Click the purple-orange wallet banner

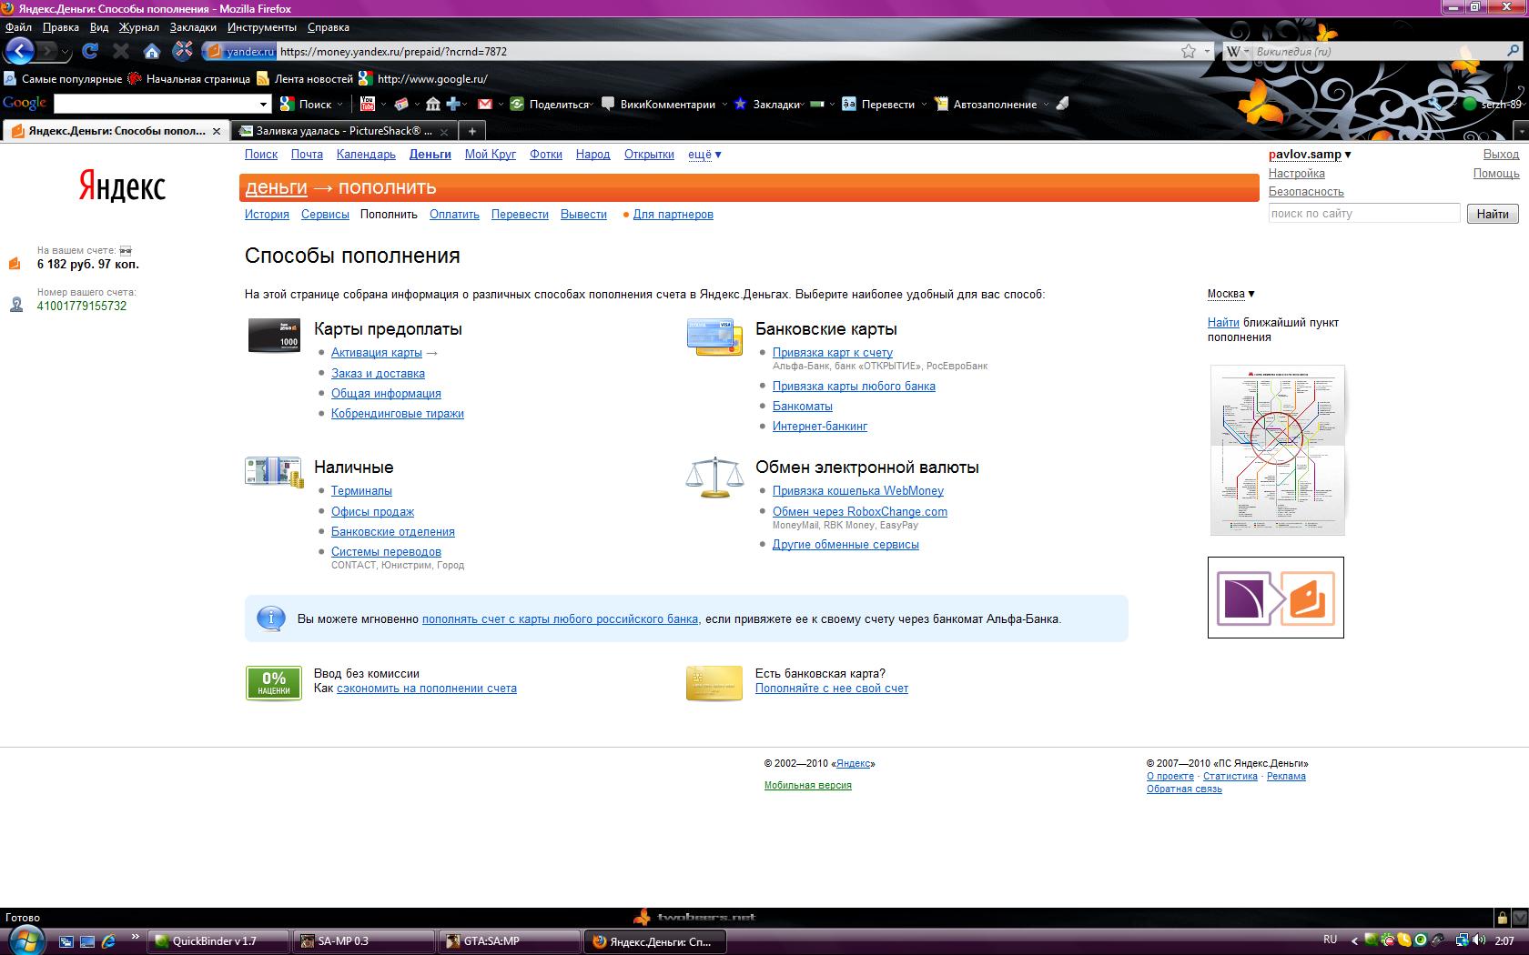click(1276, 598)
